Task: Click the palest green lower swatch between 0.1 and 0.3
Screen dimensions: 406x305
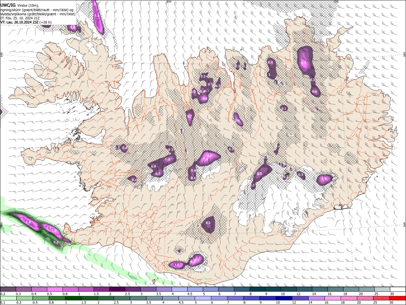Action: 8,298
